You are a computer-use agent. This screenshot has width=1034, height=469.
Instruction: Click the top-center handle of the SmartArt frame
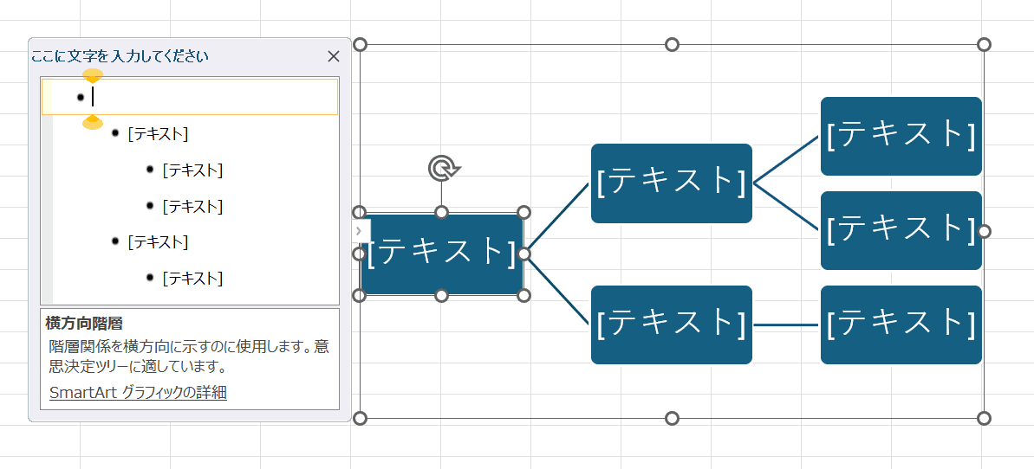672,45
